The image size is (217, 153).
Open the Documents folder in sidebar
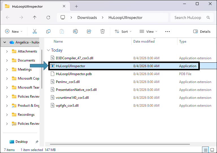pyautogui.click(x=26, y=60)
